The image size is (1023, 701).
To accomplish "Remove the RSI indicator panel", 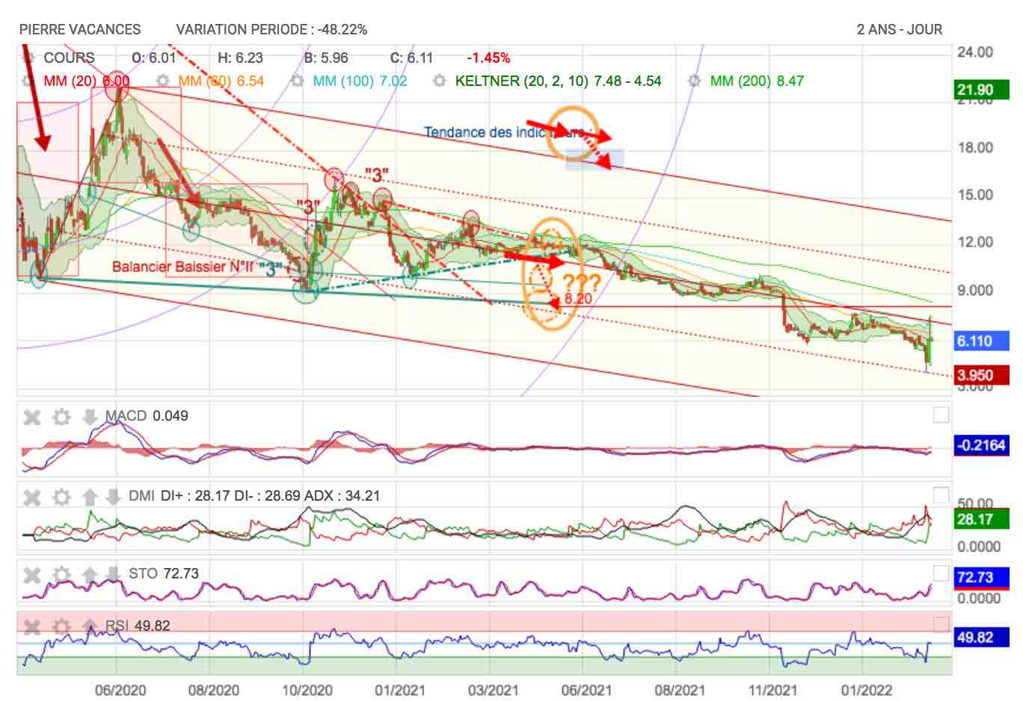I will pos(32,626).
